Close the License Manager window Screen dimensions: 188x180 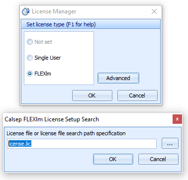154,11
